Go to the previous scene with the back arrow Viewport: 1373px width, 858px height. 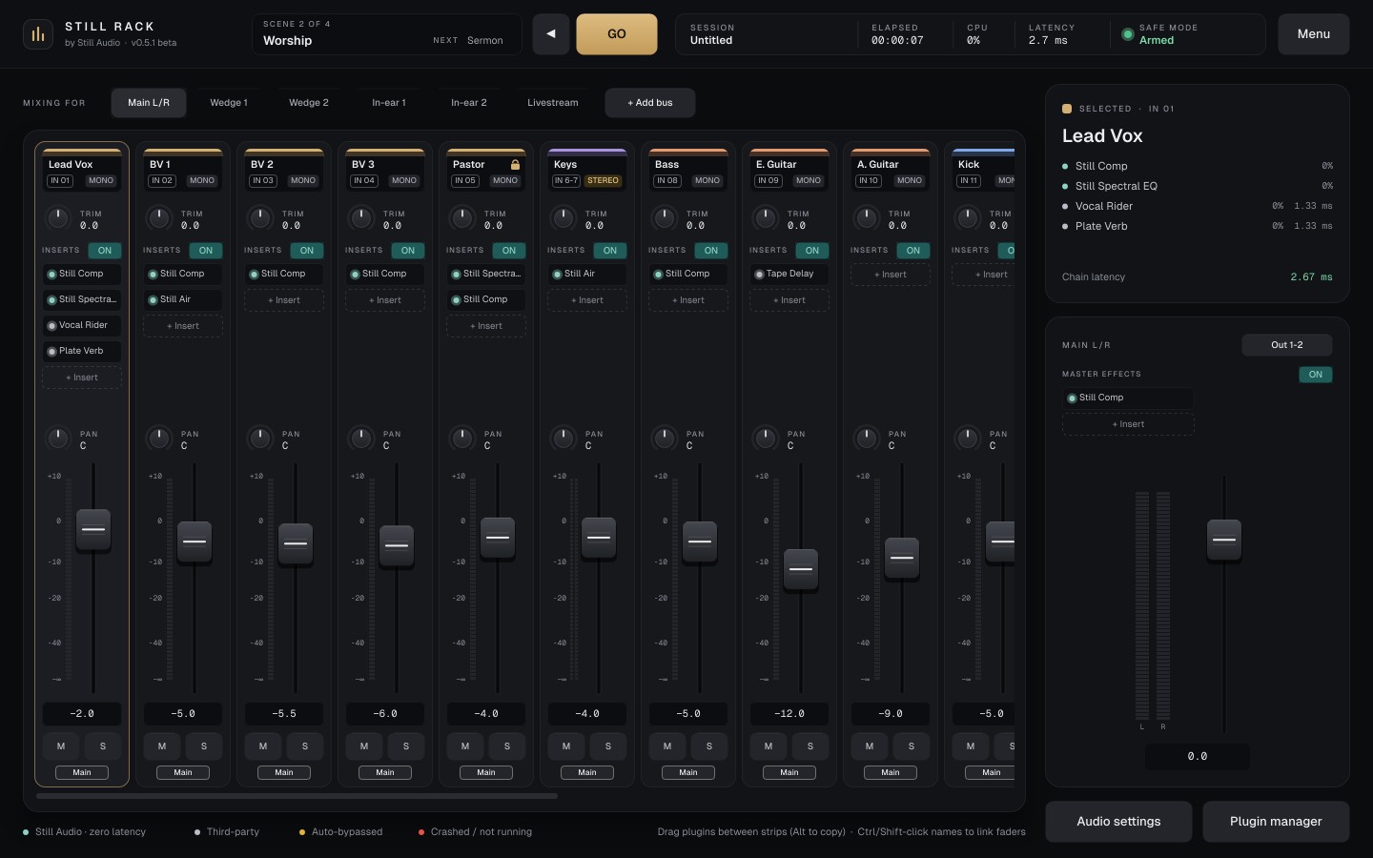click(x=550, y=34)
